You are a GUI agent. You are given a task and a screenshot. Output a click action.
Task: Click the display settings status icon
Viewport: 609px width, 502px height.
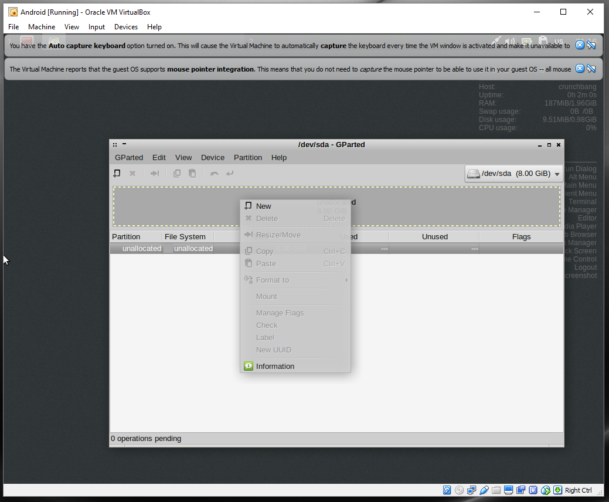click(x=508, y=490)
